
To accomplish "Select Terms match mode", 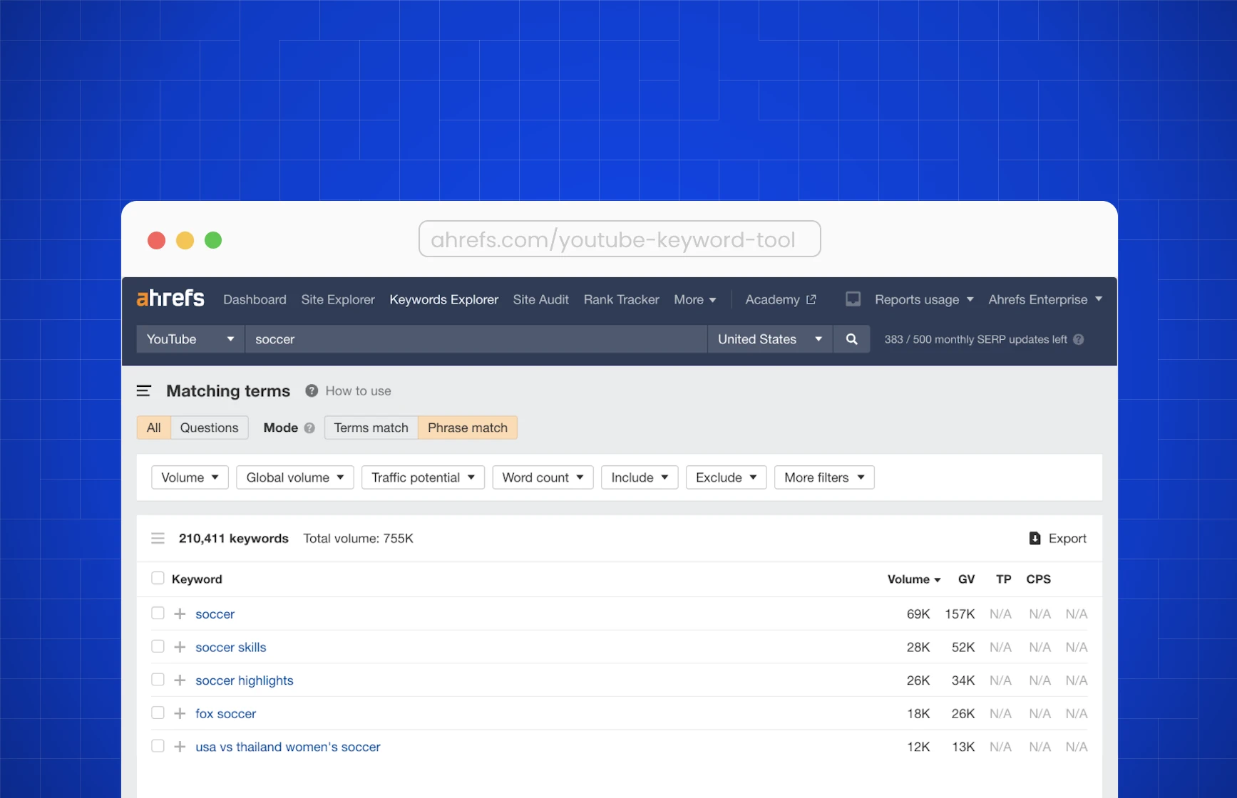I will (371, 427).
